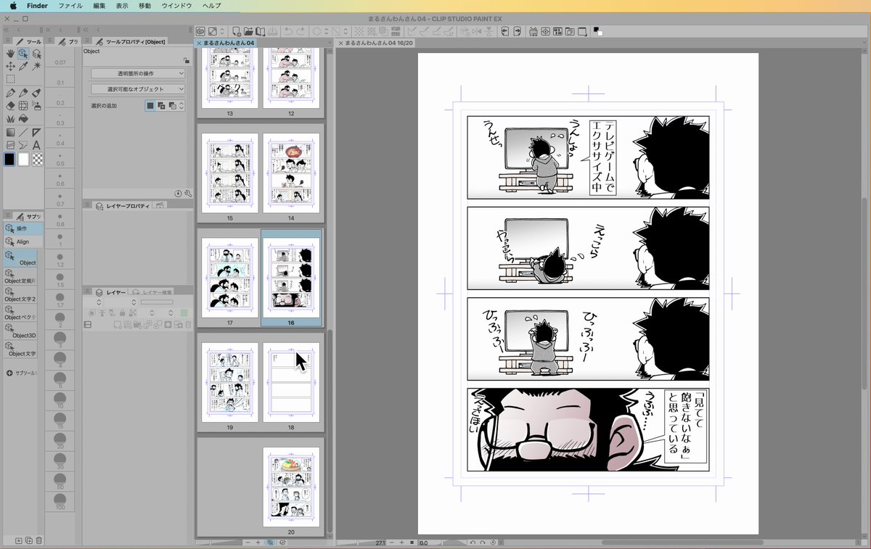Open 編集 menu
Image resolution: width=871 pixels, height=549 pixels.
(99, 5)
